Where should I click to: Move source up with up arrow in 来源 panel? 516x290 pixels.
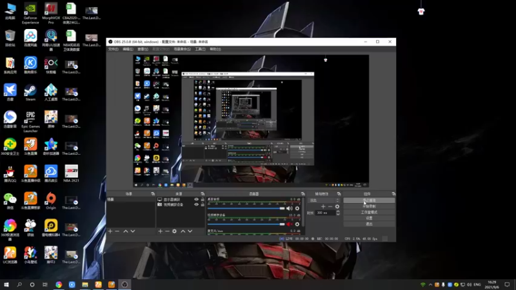[183, 231]
